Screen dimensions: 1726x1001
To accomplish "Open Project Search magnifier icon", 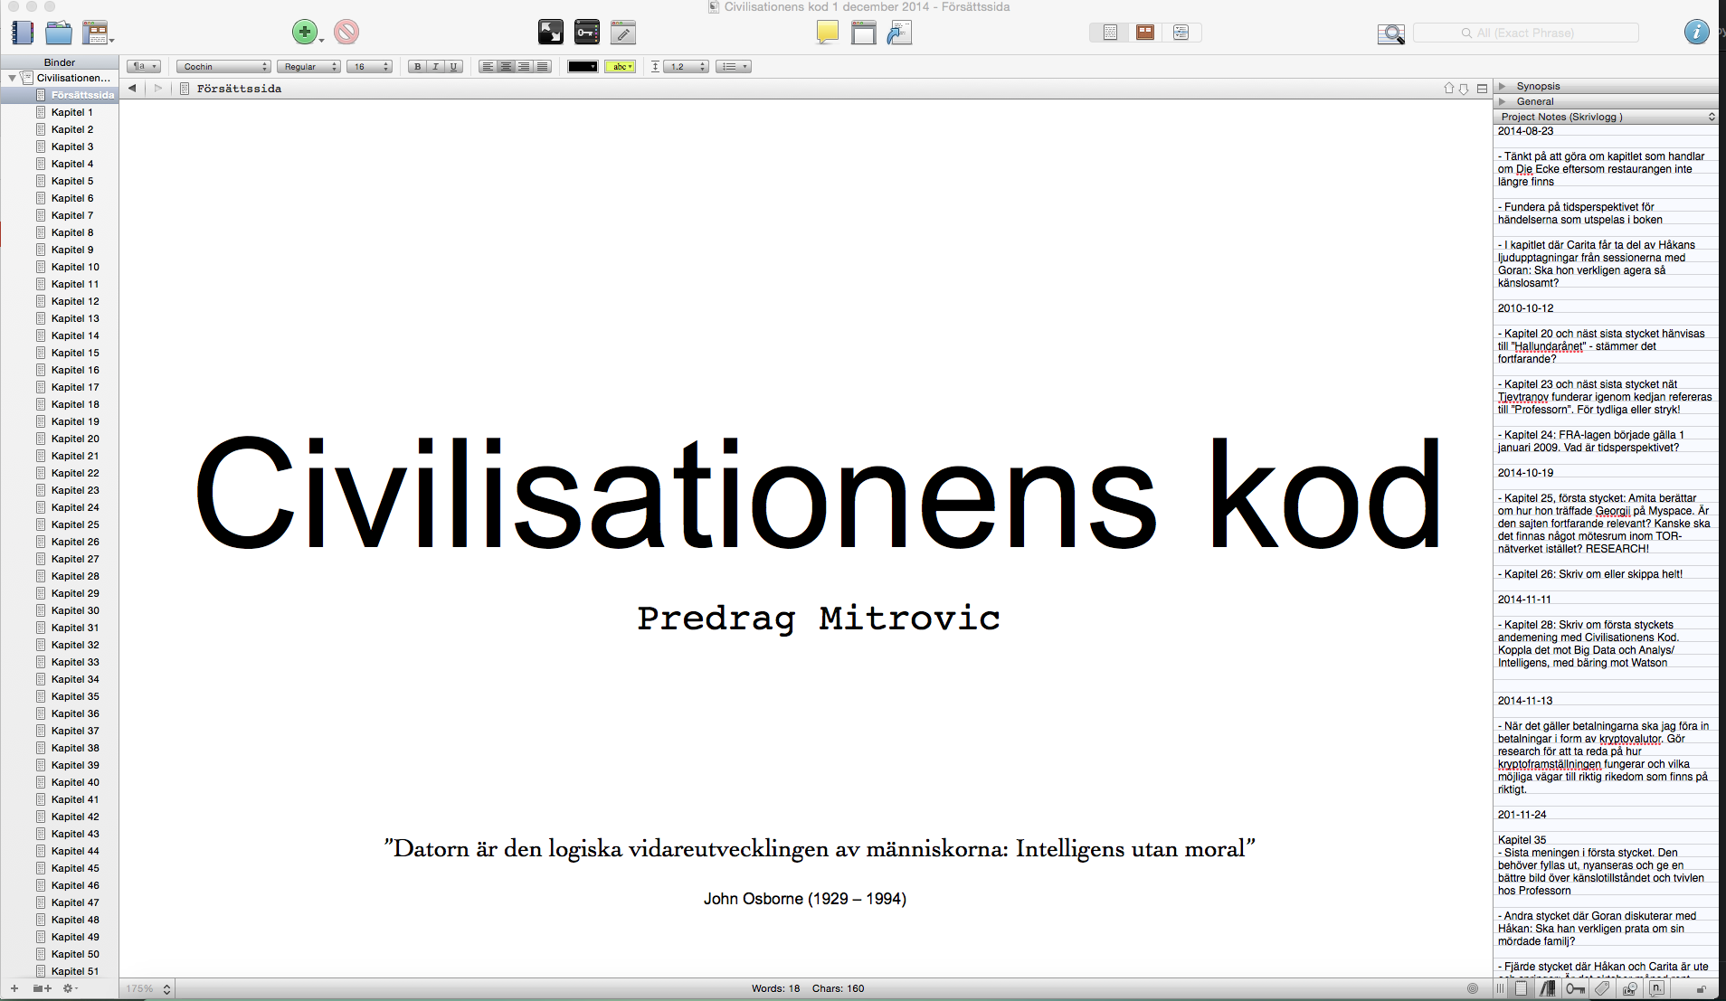I will 1390,34.
